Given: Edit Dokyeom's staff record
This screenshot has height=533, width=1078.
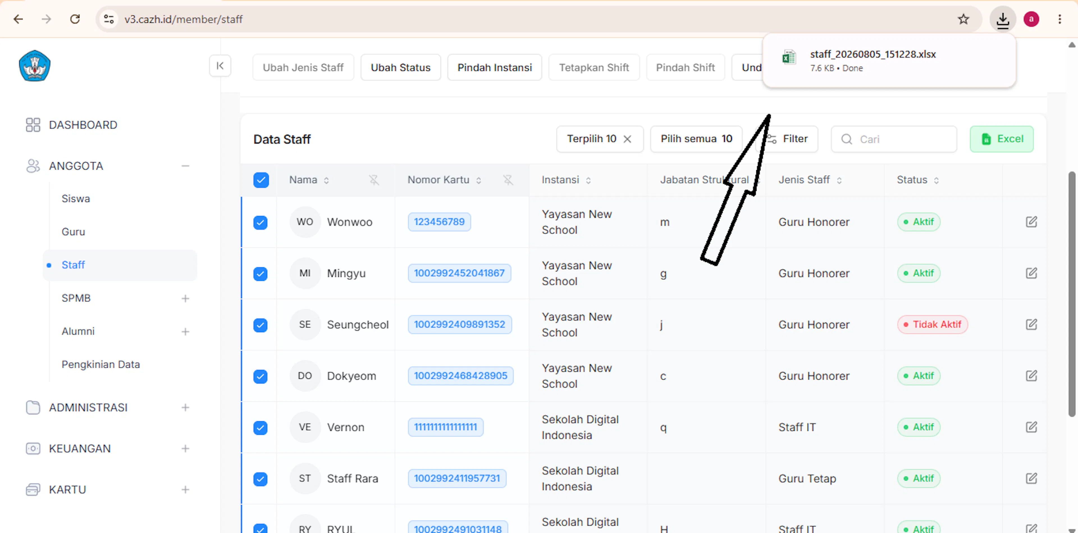Looking at the screenshot, I should [1031, 376].
